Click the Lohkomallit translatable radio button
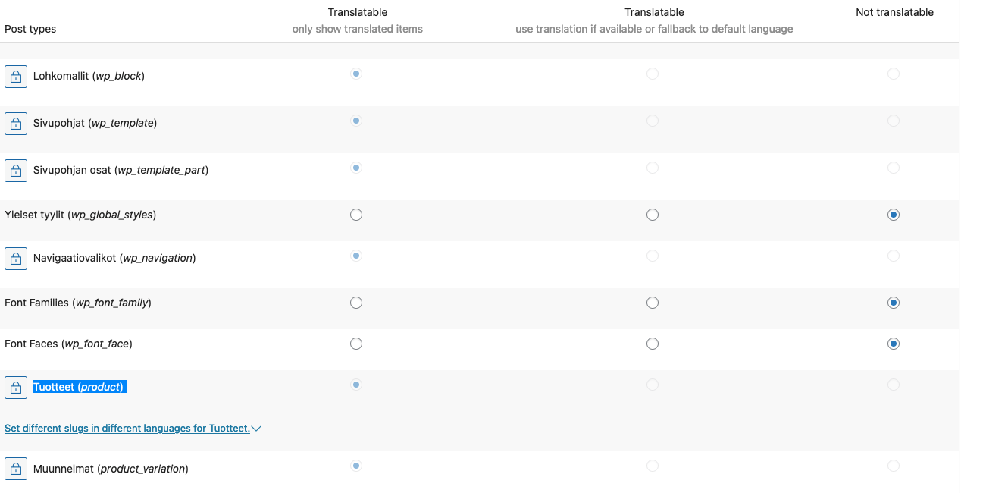 [356, 74]
